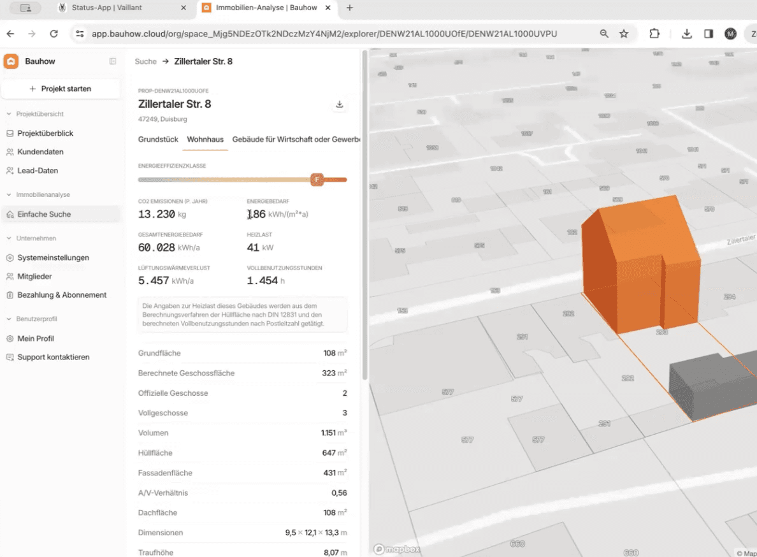The width and height of the screenshot is (757, 557).
Task: Click the Mitglieder group icon
Action: click(x=10, y=277)
